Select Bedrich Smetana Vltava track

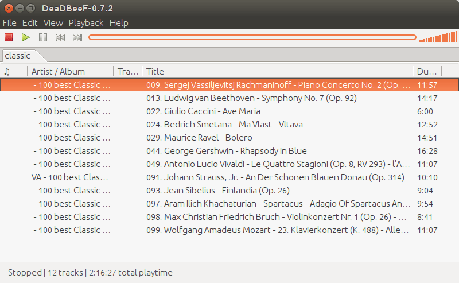[x=229, y=125]
